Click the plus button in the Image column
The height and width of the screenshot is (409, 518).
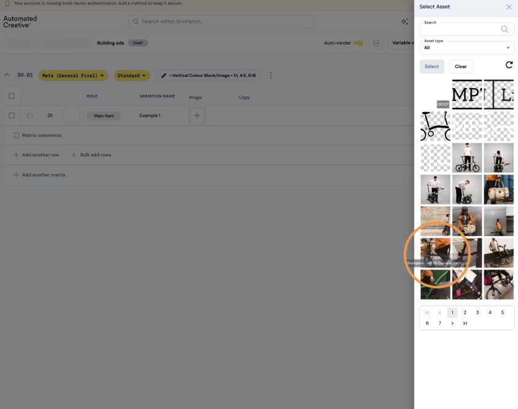point(197,116)
